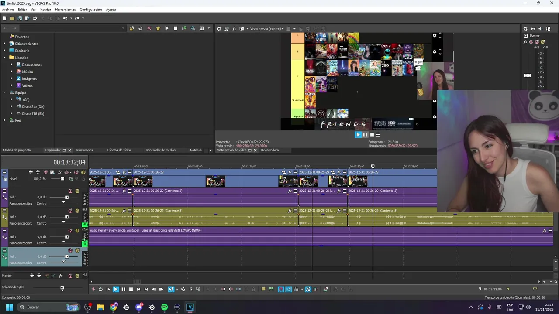559x314 pixels.
Task: Switch to the Transiciones tab
Action: tap(84, 150)
